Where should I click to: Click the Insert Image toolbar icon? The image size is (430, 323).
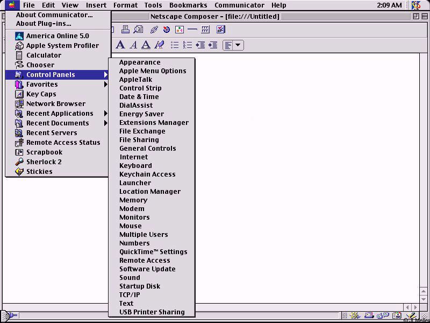pyautogui.click(x=180, y=30)
